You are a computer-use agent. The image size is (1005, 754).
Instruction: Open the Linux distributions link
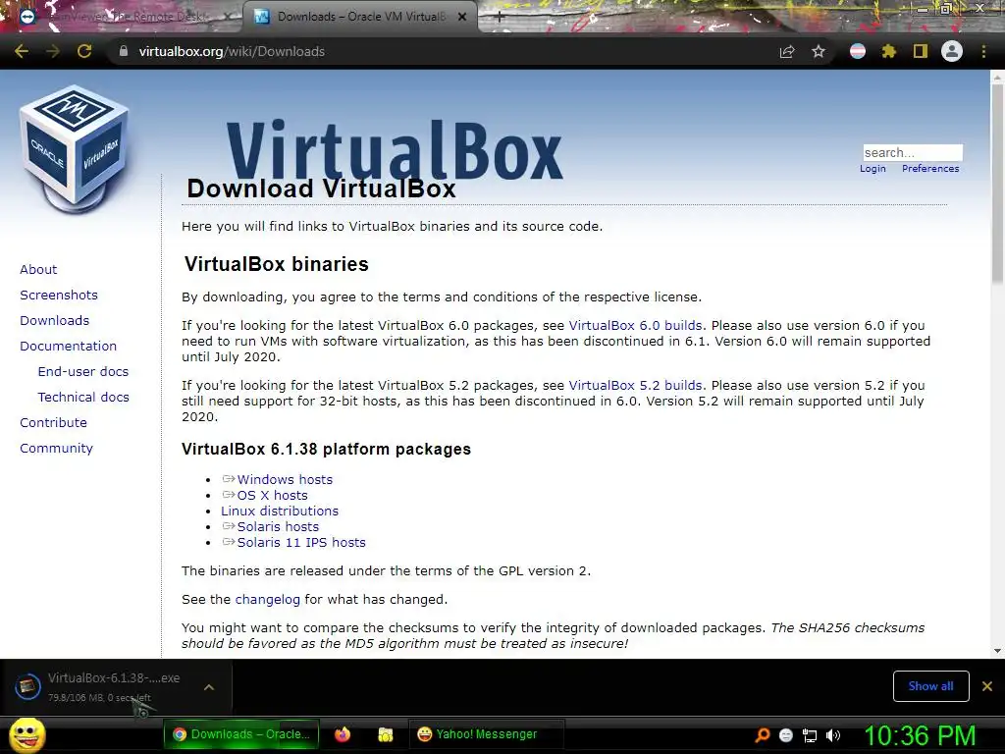point(280,511)
